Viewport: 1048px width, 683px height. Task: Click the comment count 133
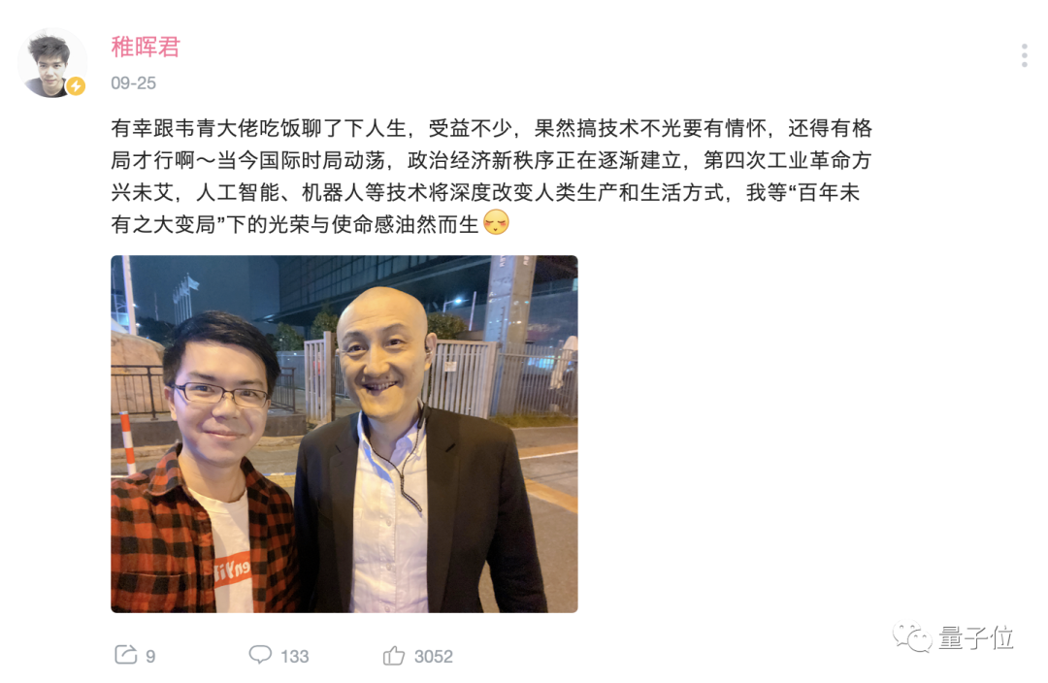(x=295, y=656)
